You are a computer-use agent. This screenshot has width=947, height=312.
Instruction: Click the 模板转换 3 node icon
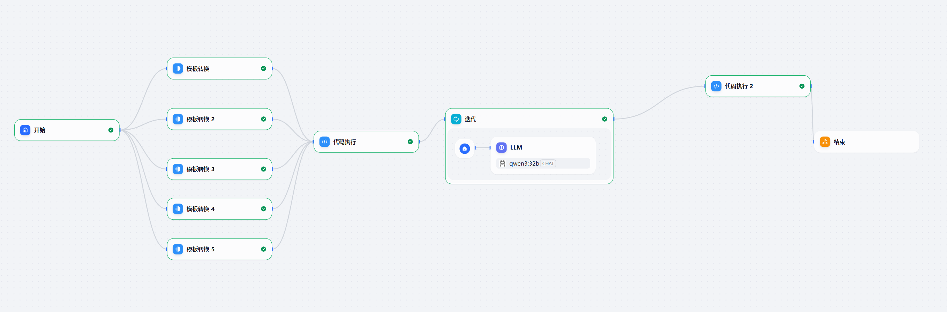[178, 169]
